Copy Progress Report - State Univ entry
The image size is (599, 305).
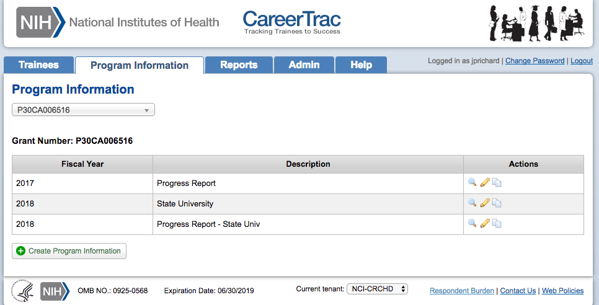(x=497, y=224)
